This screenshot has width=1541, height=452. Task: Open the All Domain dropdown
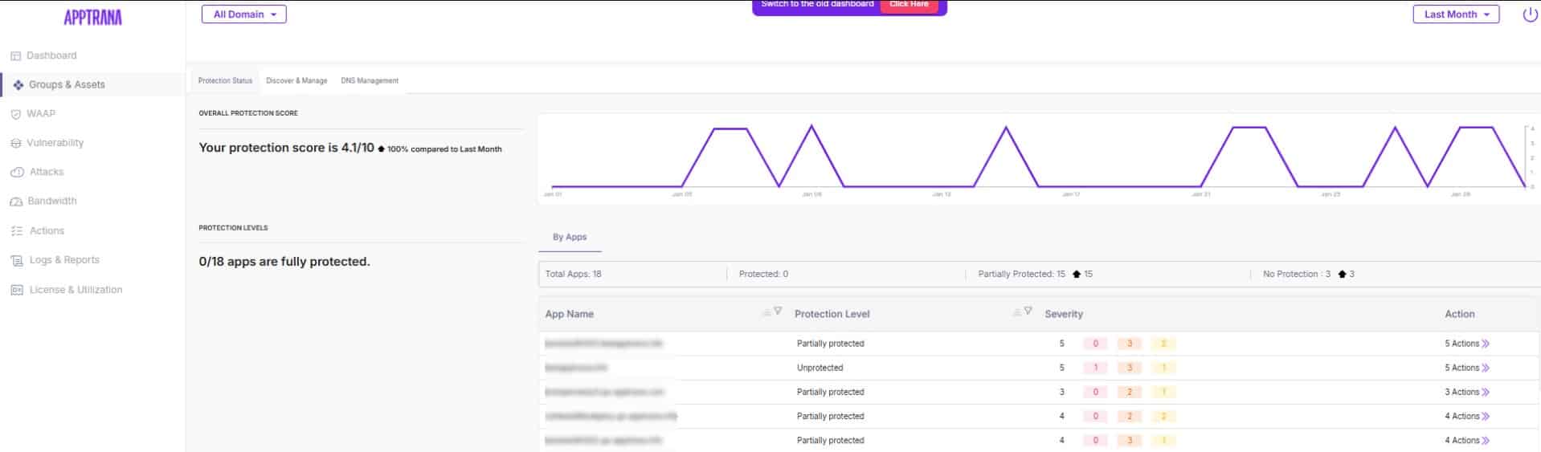[x=244, y=14]
